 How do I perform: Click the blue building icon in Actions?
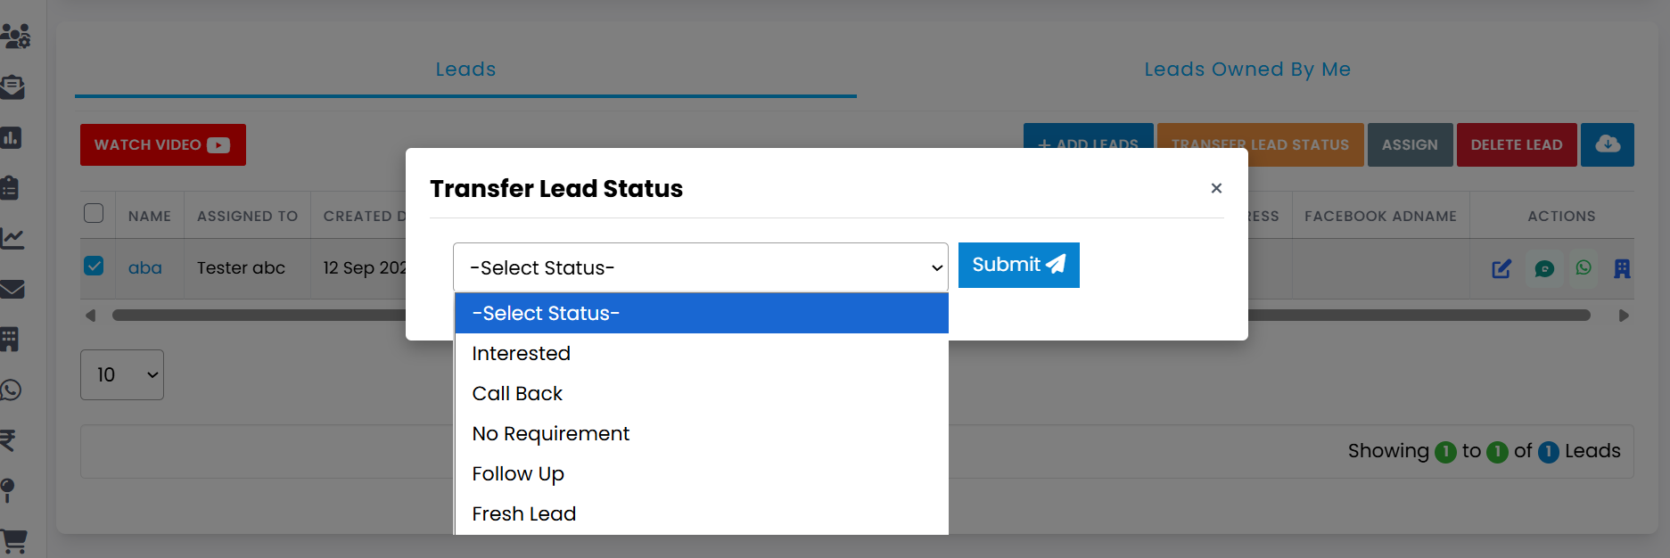coord(1622,269)
